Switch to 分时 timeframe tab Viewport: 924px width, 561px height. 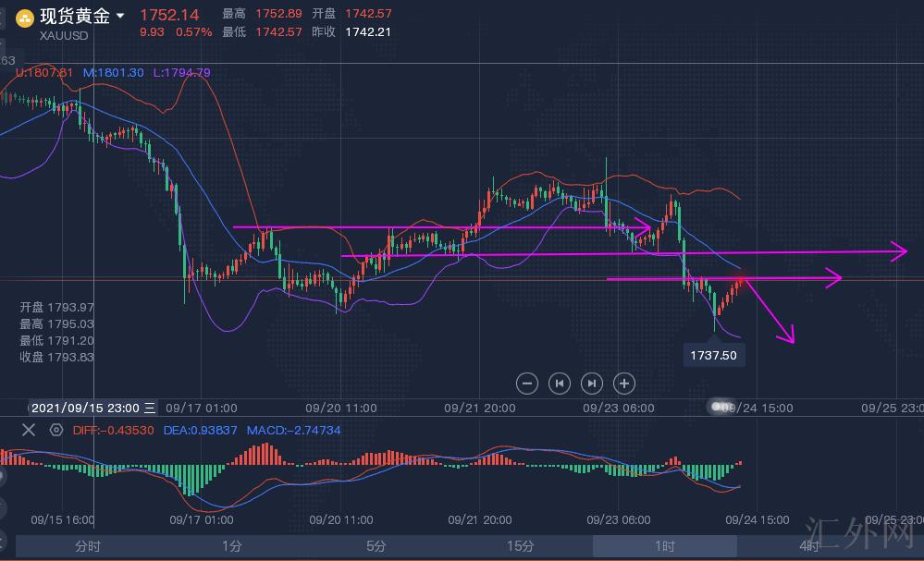pos(88,546)
